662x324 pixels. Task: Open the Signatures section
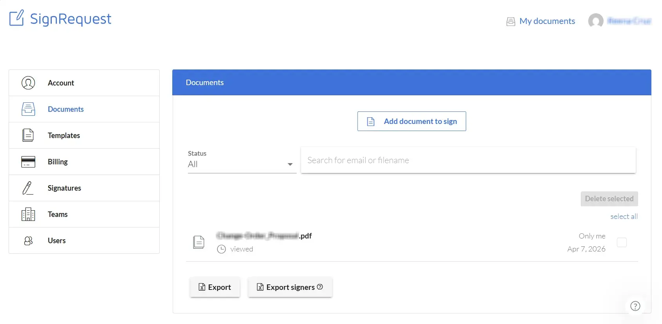84,188
